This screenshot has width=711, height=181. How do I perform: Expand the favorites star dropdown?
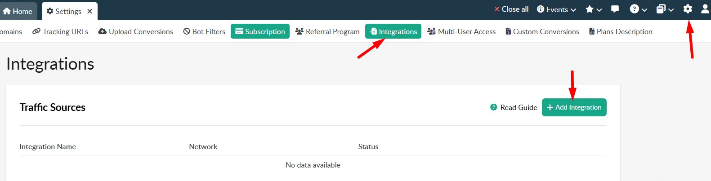tap(593, 9)
